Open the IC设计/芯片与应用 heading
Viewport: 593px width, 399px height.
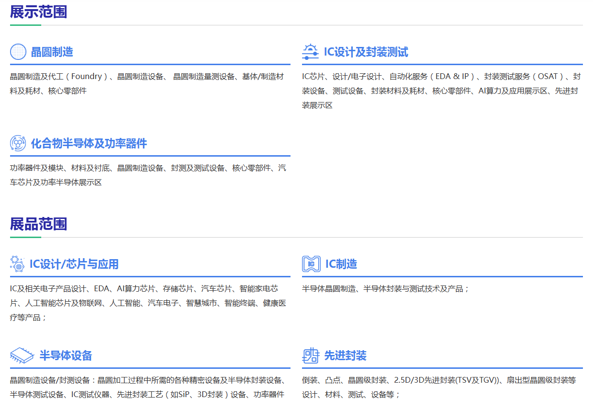click(74, 264)
